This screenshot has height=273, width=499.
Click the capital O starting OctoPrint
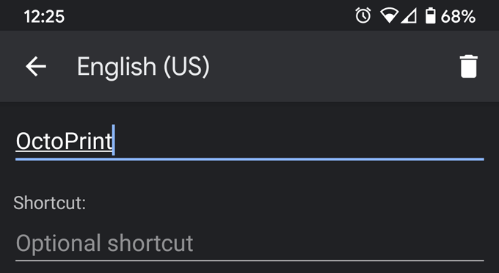pyautogui.click(x=24, y=141)
